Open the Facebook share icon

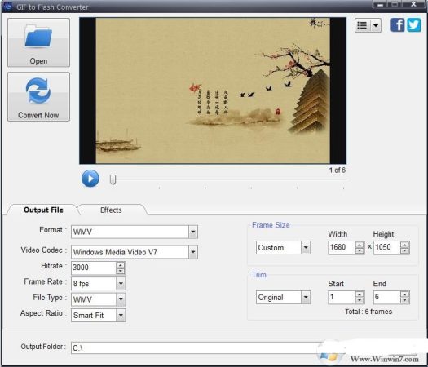(398, 25)
